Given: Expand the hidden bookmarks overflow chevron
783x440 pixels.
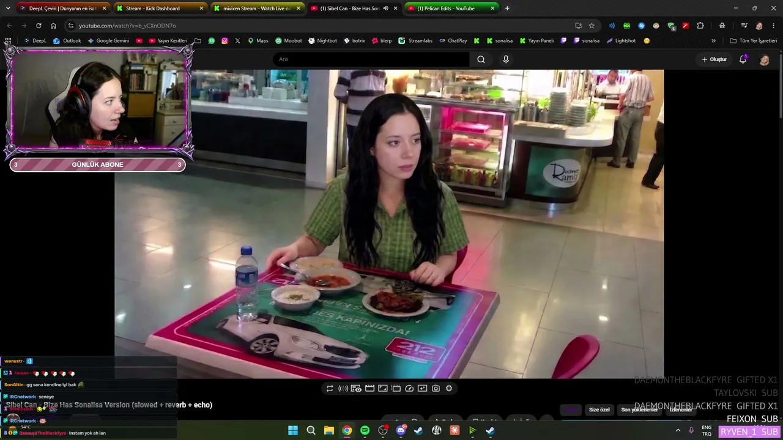Looking at the screenshot, I should pyautogui.click(x=713, y=41).
